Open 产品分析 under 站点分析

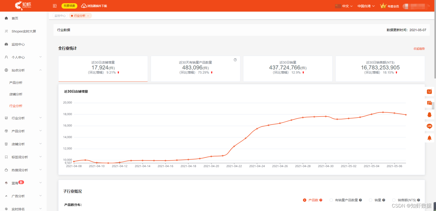tap(16, 83)
